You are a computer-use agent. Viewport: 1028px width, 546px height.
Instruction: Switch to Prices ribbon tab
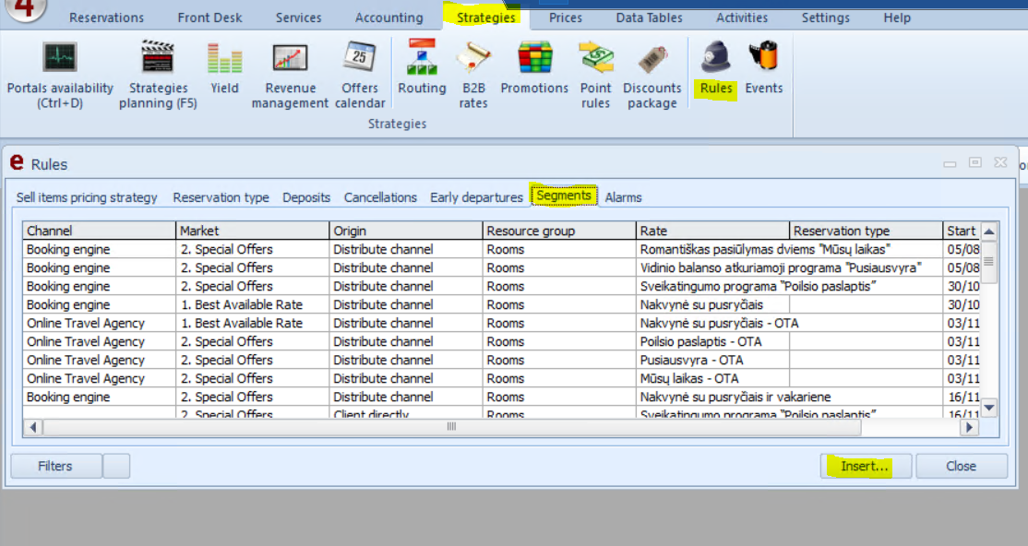[565, 18]
